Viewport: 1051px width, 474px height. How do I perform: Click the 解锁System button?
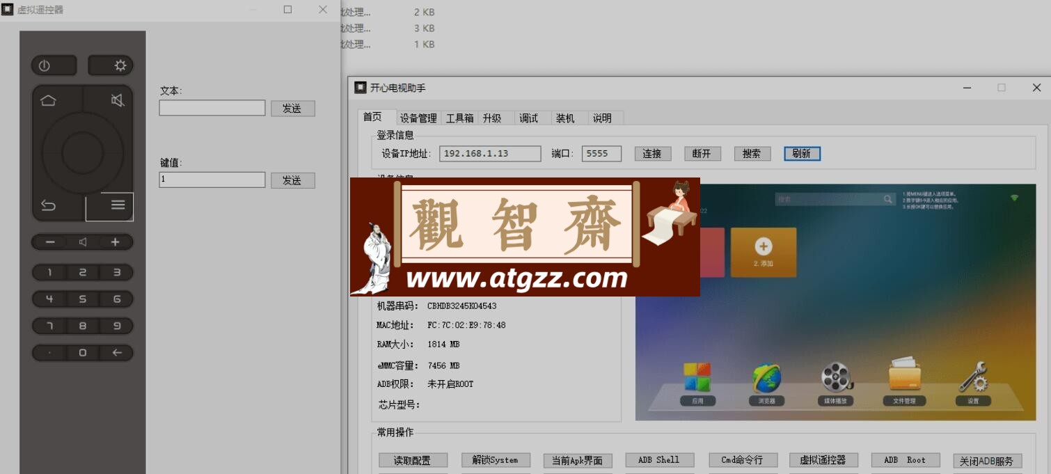(496, 460)
